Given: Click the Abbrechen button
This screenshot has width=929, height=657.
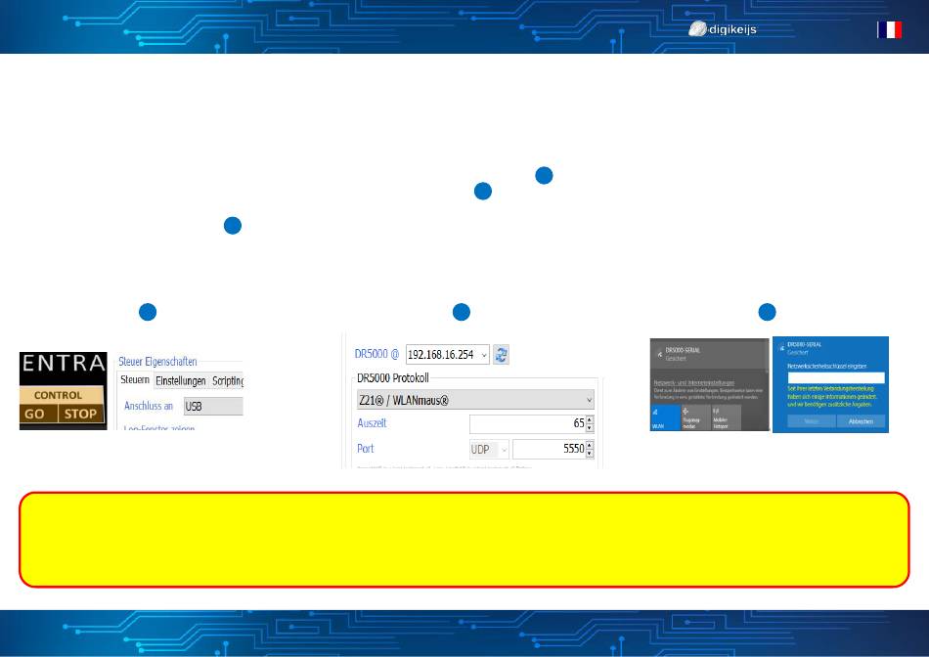Looking at the screenshot, I should click(x=862, y=420).
